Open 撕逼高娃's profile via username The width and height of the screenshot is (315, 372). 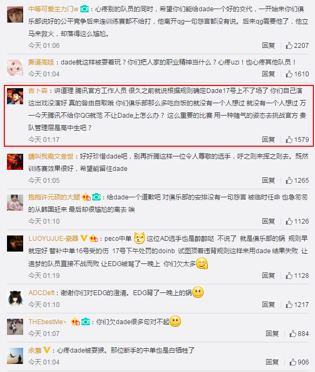(x=41, y=62)
